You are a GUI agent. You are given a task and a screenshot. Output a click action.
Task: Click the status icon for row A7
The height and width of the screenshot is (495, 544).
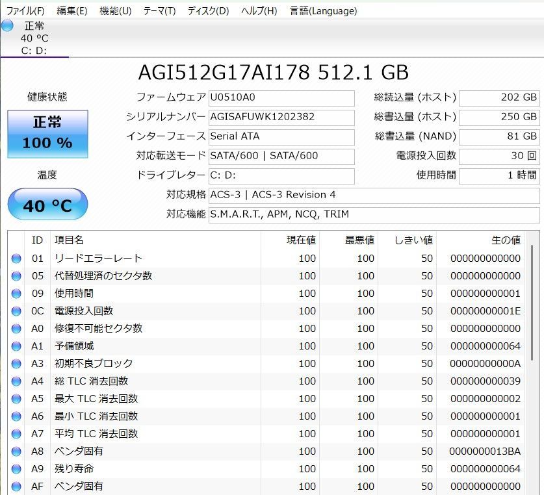click(16, 433)
